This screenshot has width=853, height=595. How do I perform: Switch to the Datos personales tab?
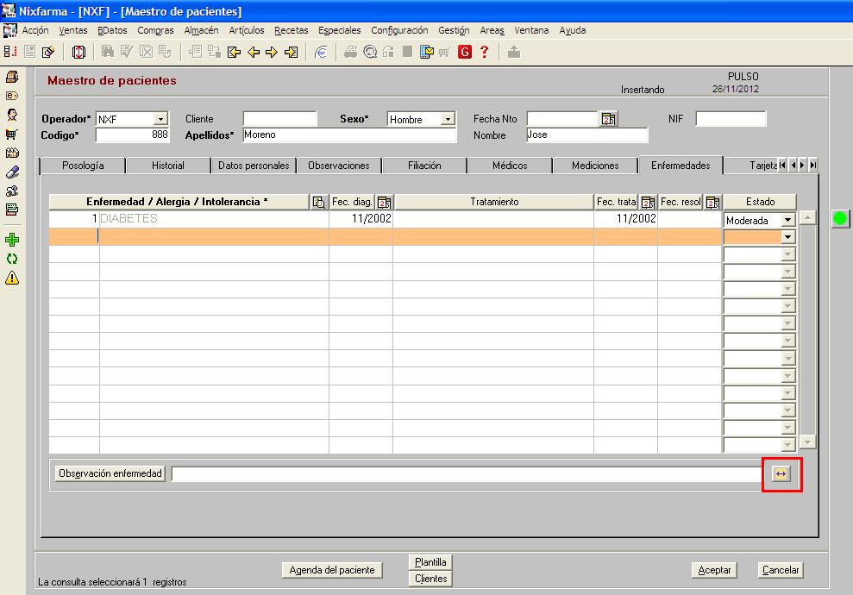254,166
